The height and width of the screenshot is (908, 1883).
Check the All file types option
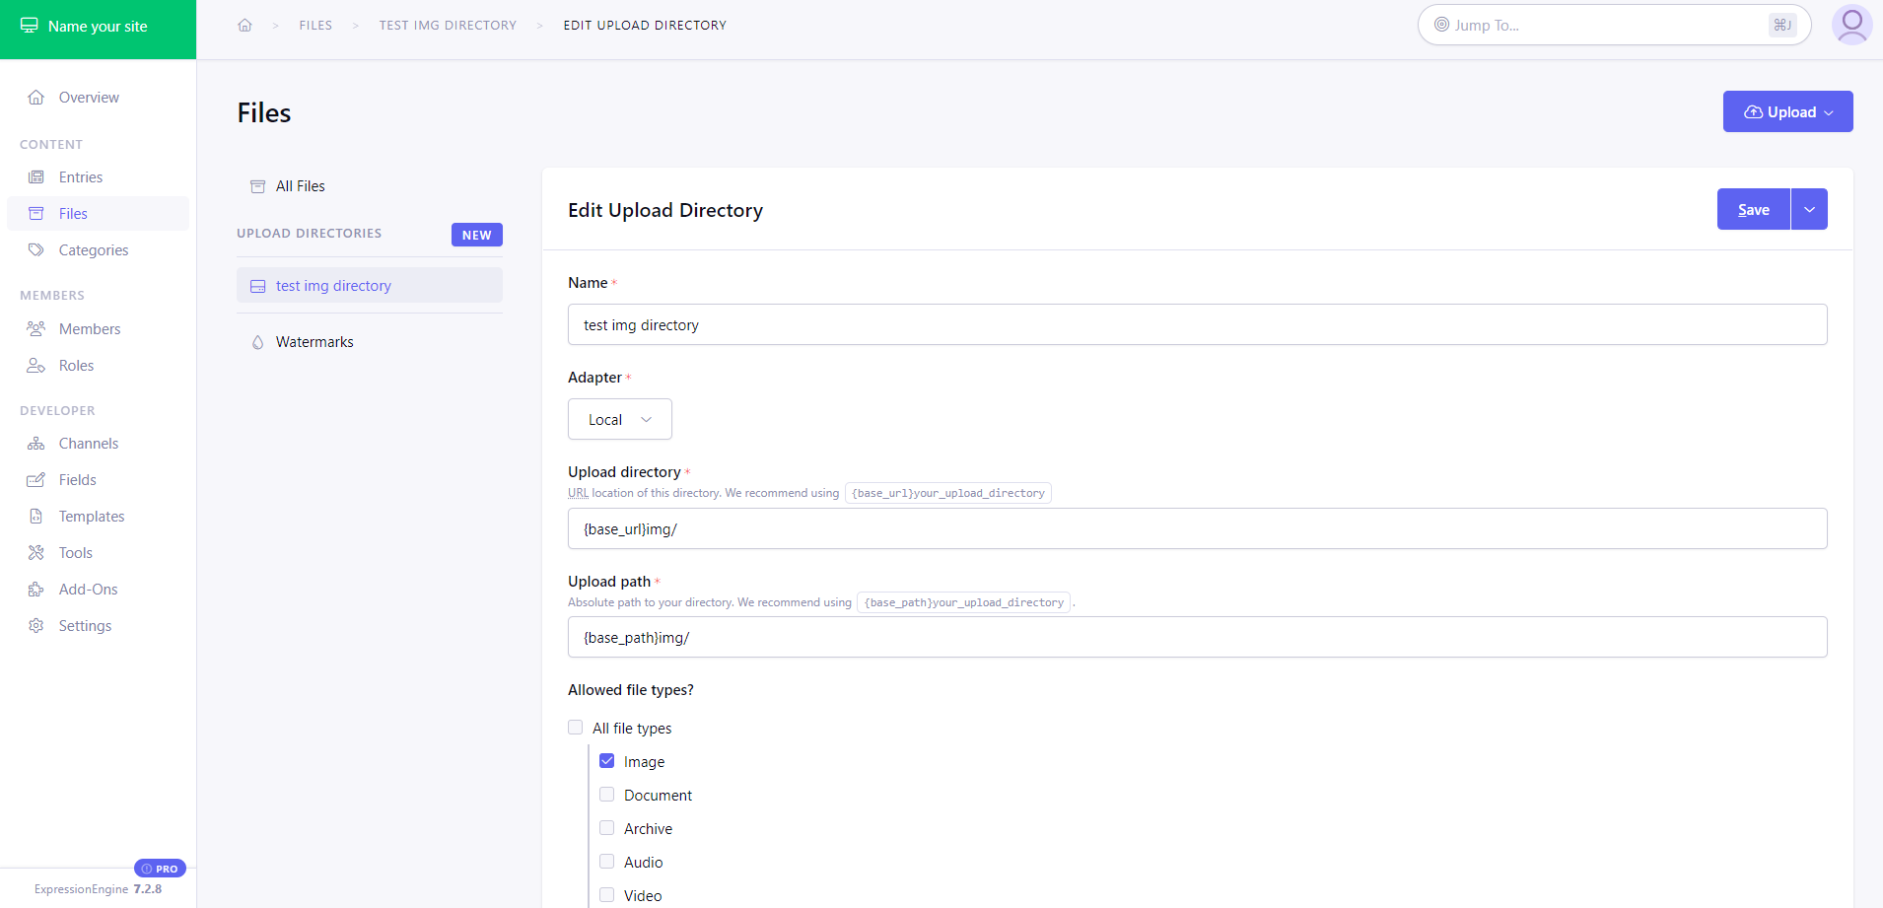coord(576,727)
